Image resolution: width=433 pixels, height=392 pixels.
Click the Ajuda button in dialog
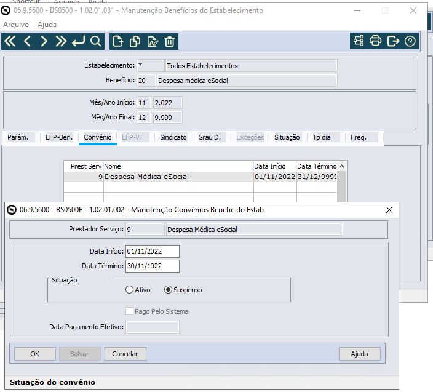coord(360,354)
